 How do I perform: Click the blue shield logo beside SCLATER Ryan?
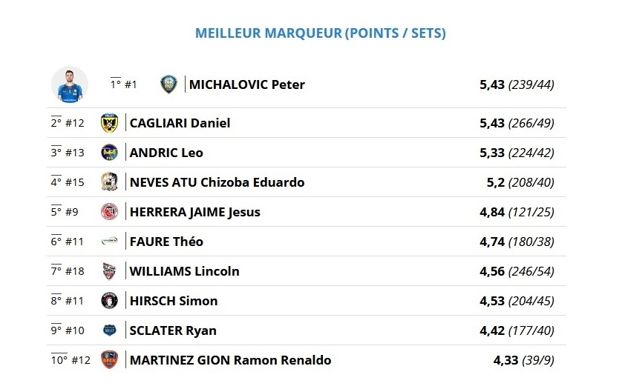(x=110, y=330)
